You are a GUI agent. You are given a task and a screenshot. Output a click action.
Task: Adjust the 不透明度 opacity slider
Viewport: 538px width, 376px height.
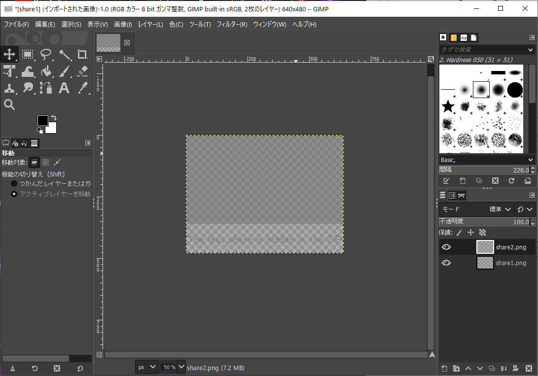tap(484, 222)
